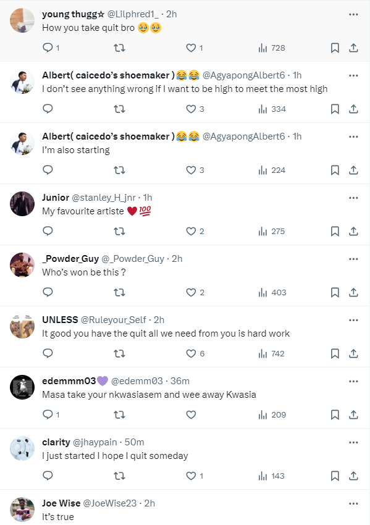This screenshot has width=370, height=525.
Task: Like the UNLESS tweet with 6 likes
Action: click(x=195, y=353)
